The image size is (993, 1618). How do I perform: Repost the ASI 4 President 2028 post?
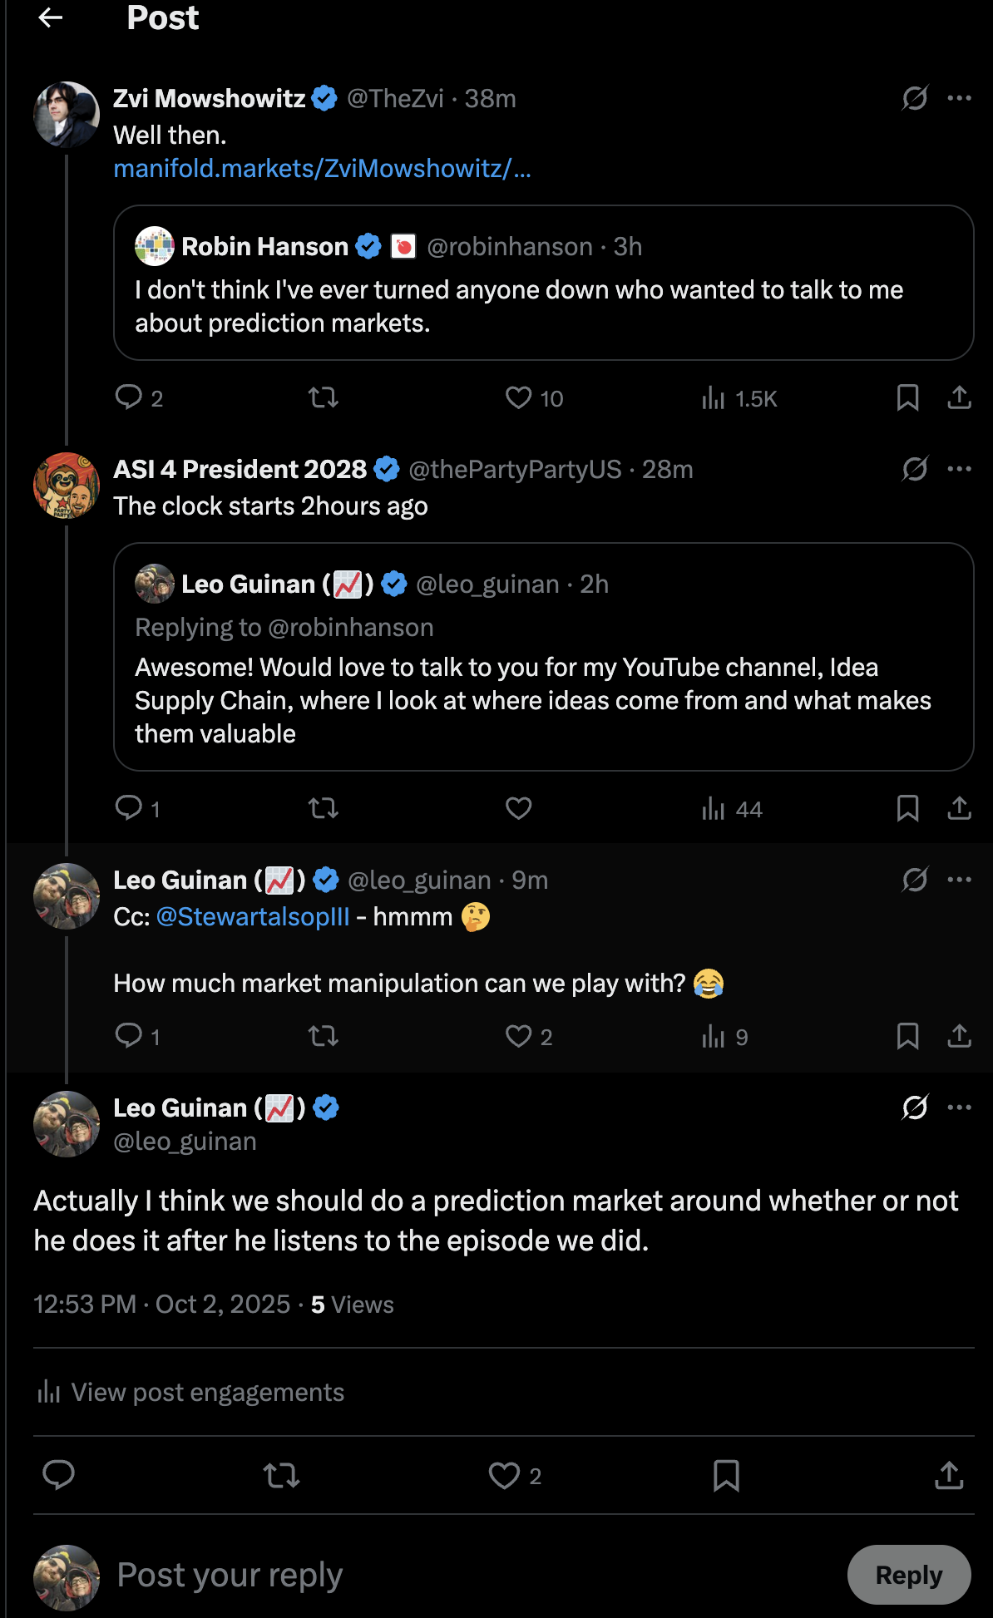323,808
